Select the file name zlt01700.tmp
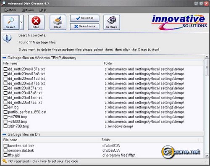The height and width of the screenshot is (166, 210). pyautogui.click(x=18, y=126)
